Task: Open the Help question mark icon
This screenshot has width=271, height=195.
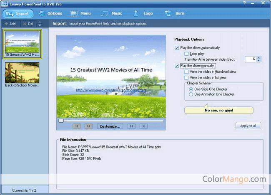Action: (246, 3)
